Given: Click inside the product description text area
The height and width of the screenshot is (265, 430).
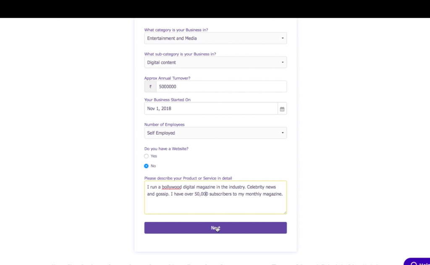Looking at the screenshot, I should click(x=215, y=205).
